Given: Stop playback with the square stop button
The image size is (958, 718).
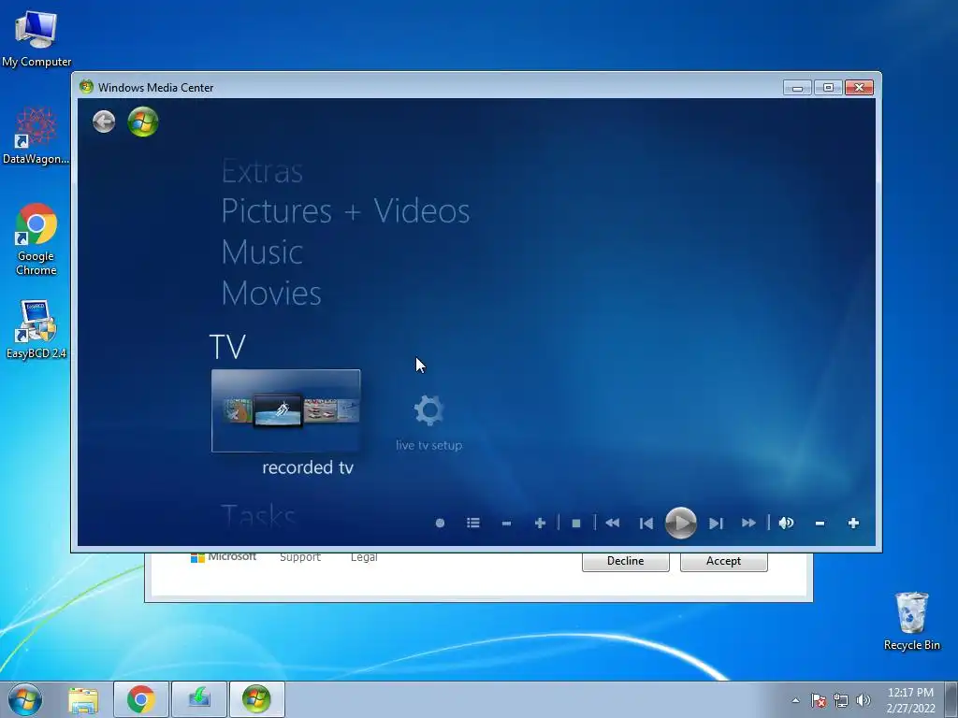Looking at the screenshot, I should click(x=576, y=524).
